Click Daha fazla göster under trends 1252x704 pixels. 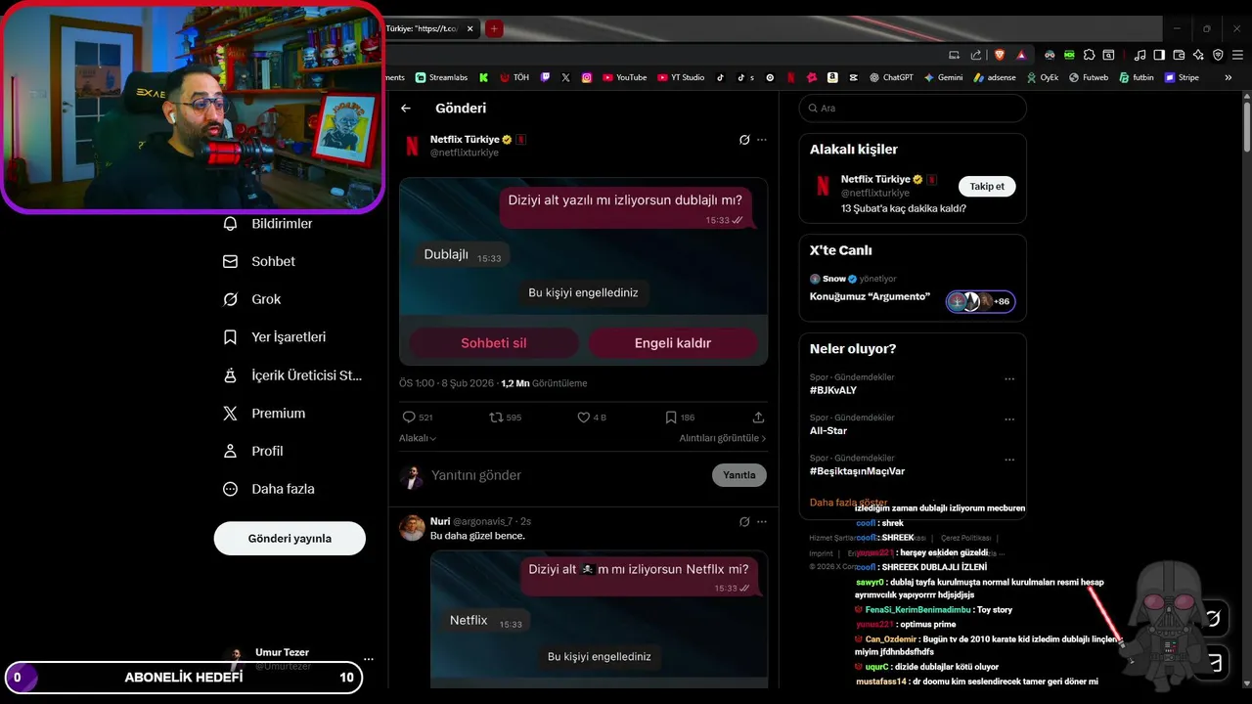tap(848, 502)
